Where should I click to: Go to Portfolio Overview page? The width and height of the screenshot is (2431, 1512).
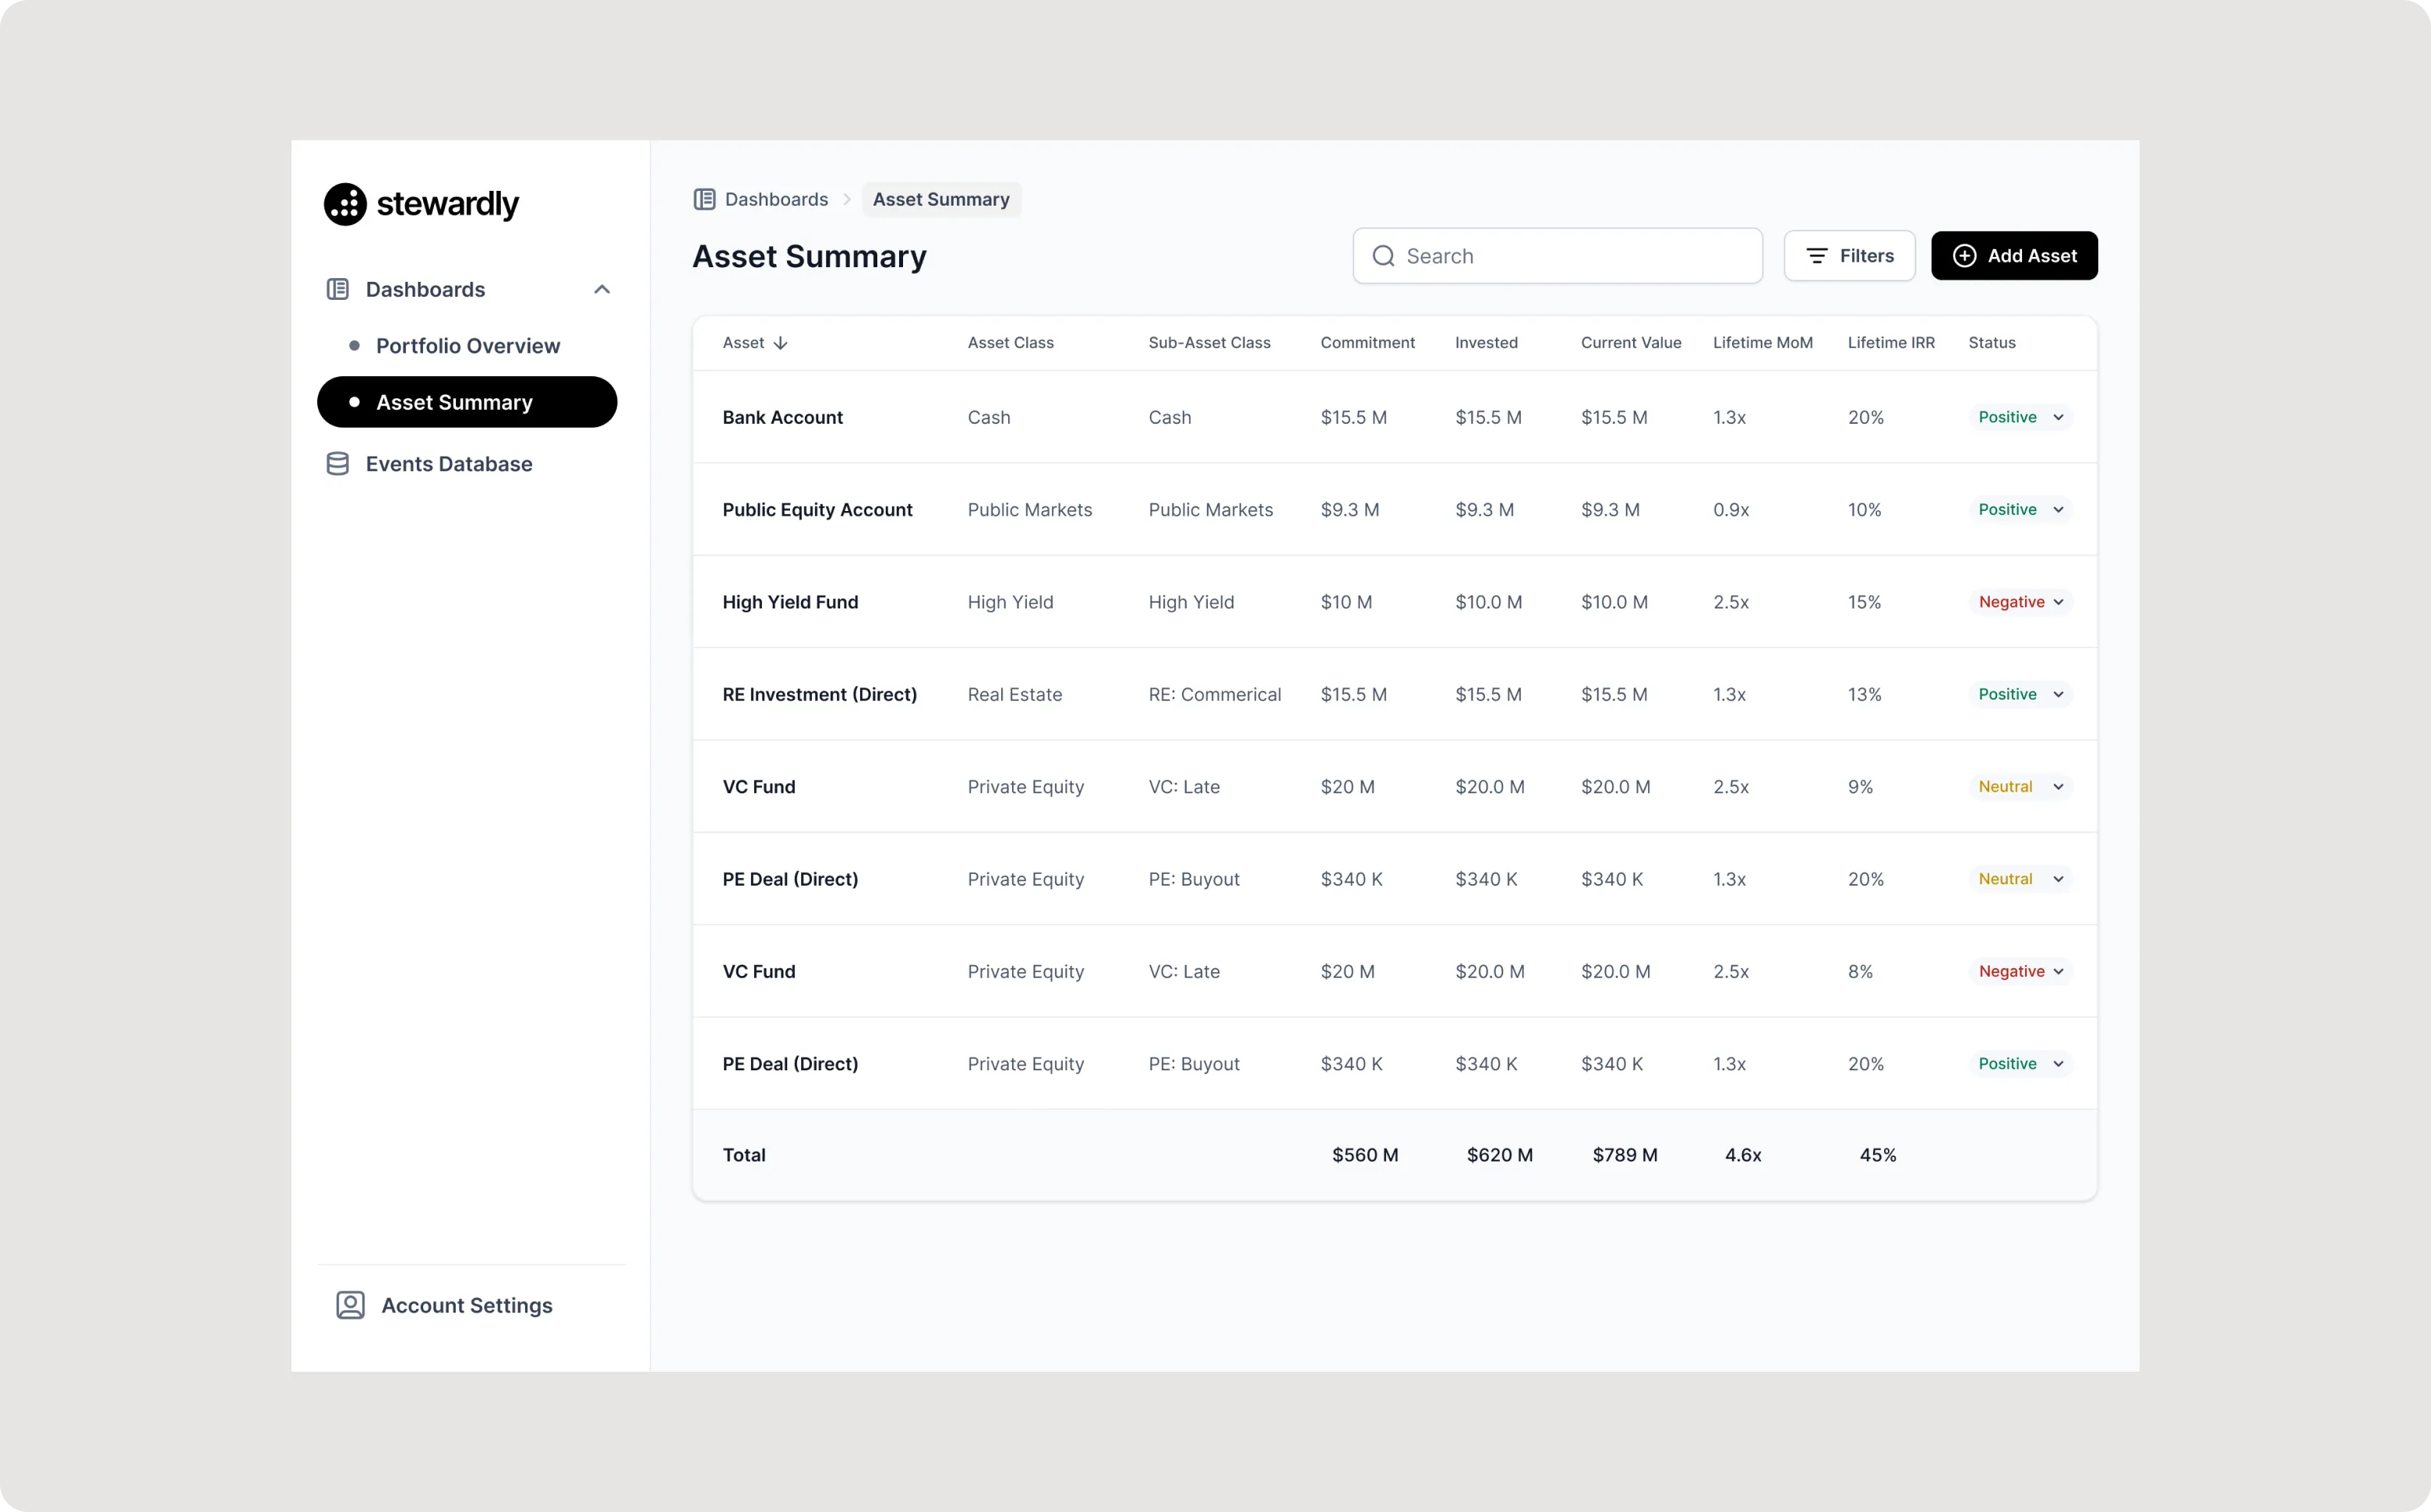467,346
